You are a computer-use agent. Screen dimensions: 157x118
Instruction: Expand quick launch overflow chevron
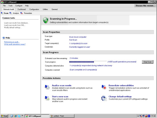[x=22, y=116]
